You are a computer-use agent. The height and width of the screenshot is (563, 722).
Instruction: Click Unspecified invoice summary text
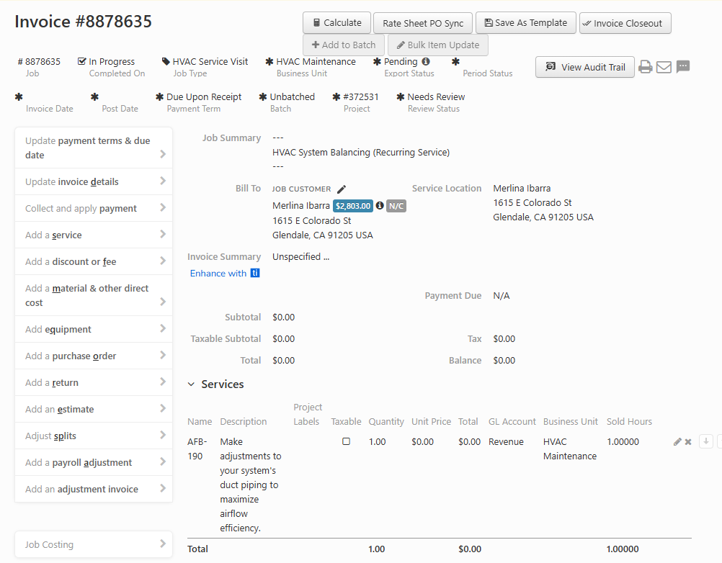click(x=300, y=256)
